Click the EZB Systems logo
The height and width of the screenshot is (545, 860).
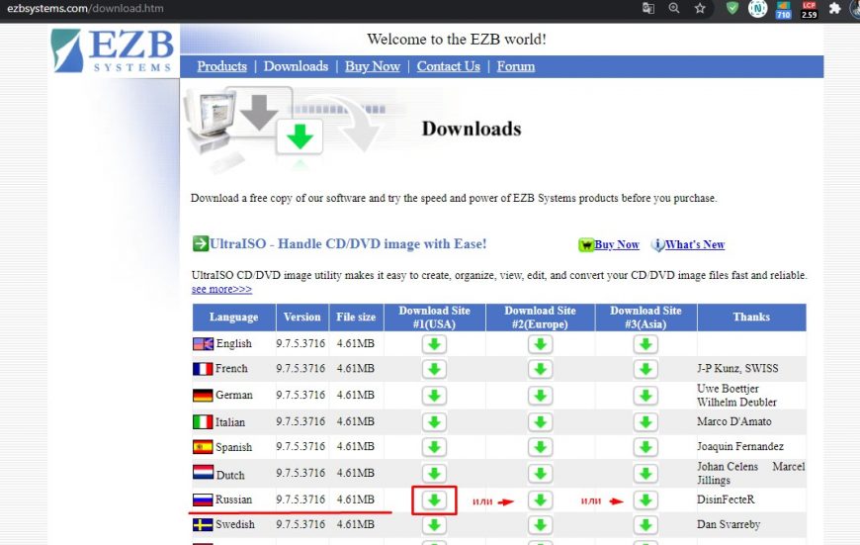pos(113,50)
